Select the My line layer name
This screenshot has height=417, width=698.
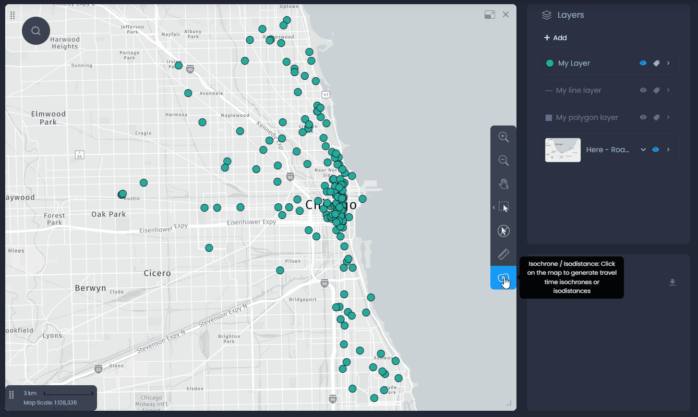click(579, 90)
